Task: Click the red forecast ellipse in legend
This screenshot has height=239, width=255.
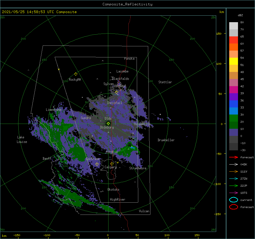Action: coord(233,207)
